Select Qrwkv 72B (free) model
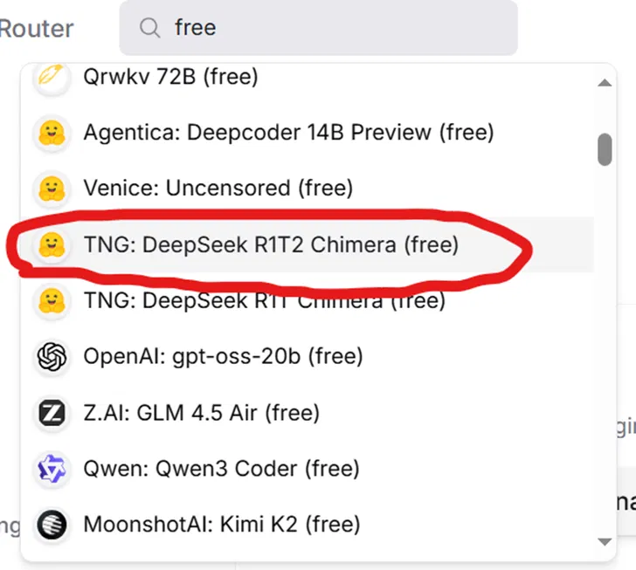The width and height of the screenshot is (636, 570). [171, 77]
